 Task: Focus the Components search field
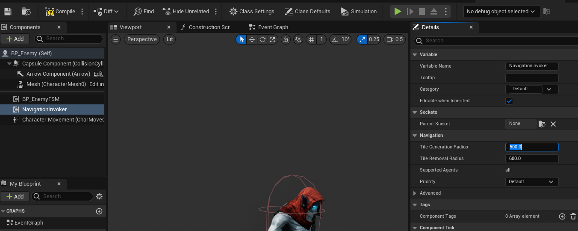(68, 38)
